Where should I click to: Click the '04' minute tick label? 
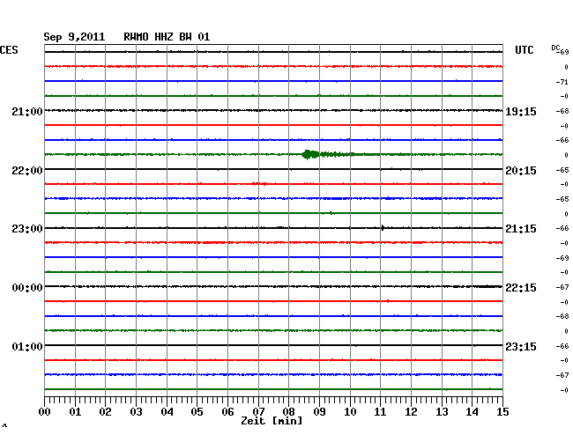pos(167,411)
